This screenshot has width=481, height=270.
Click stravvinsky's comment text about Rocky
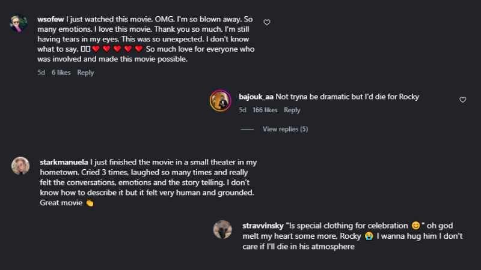coord(352,236)
